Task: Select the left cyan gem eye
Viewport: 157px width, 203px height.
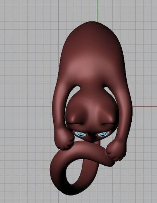Action: coord(81,134)
